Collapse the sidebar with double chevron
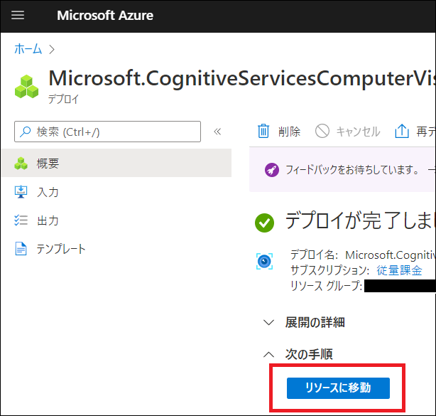 click(217, 132)
